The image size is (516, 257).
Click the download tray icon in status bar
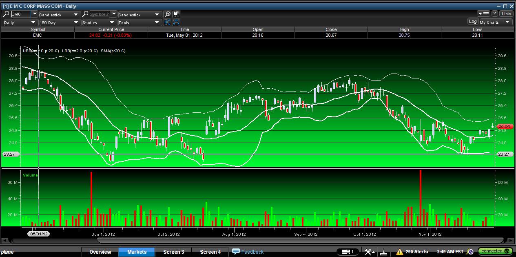[x=383, y=252]
